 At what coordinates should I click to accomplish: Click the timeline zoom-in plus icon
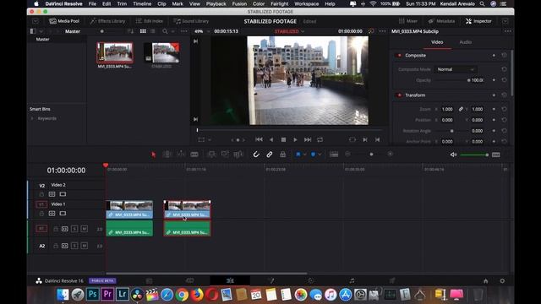coord(391,154)
